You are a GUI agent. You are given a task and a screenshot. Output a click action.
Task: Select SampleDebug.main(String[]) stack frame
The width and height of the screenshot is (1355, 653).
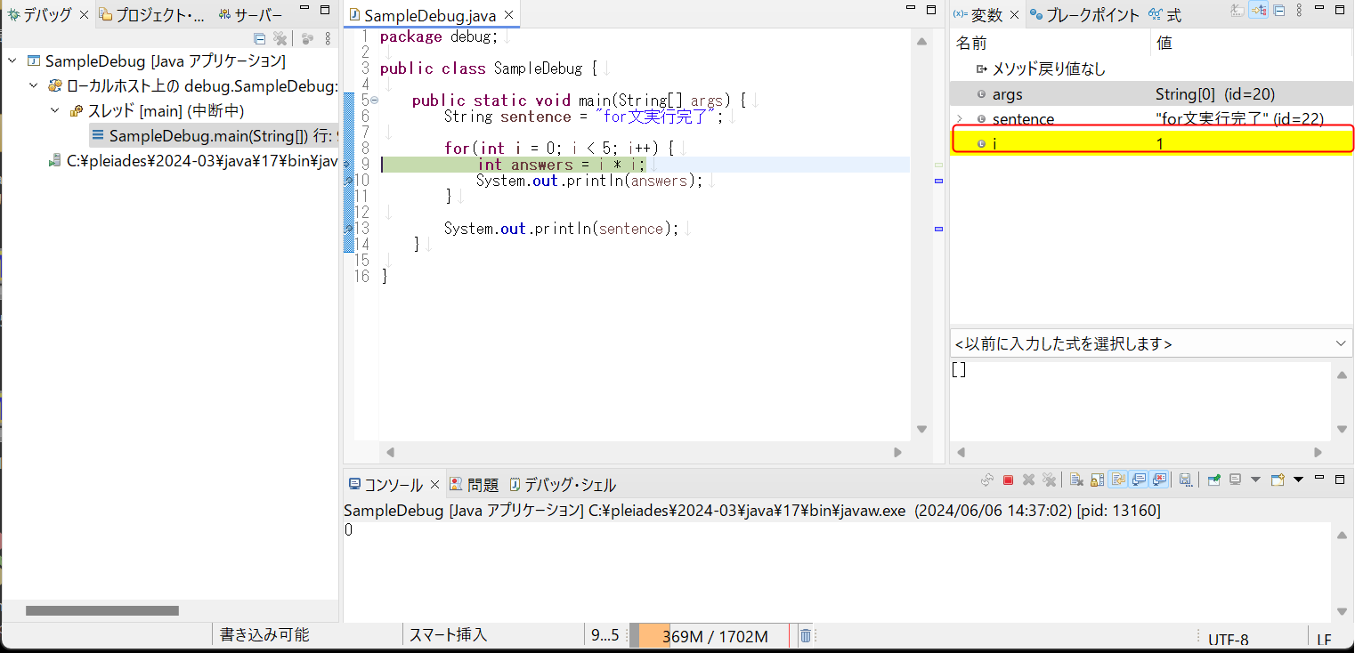click(214, 136)
